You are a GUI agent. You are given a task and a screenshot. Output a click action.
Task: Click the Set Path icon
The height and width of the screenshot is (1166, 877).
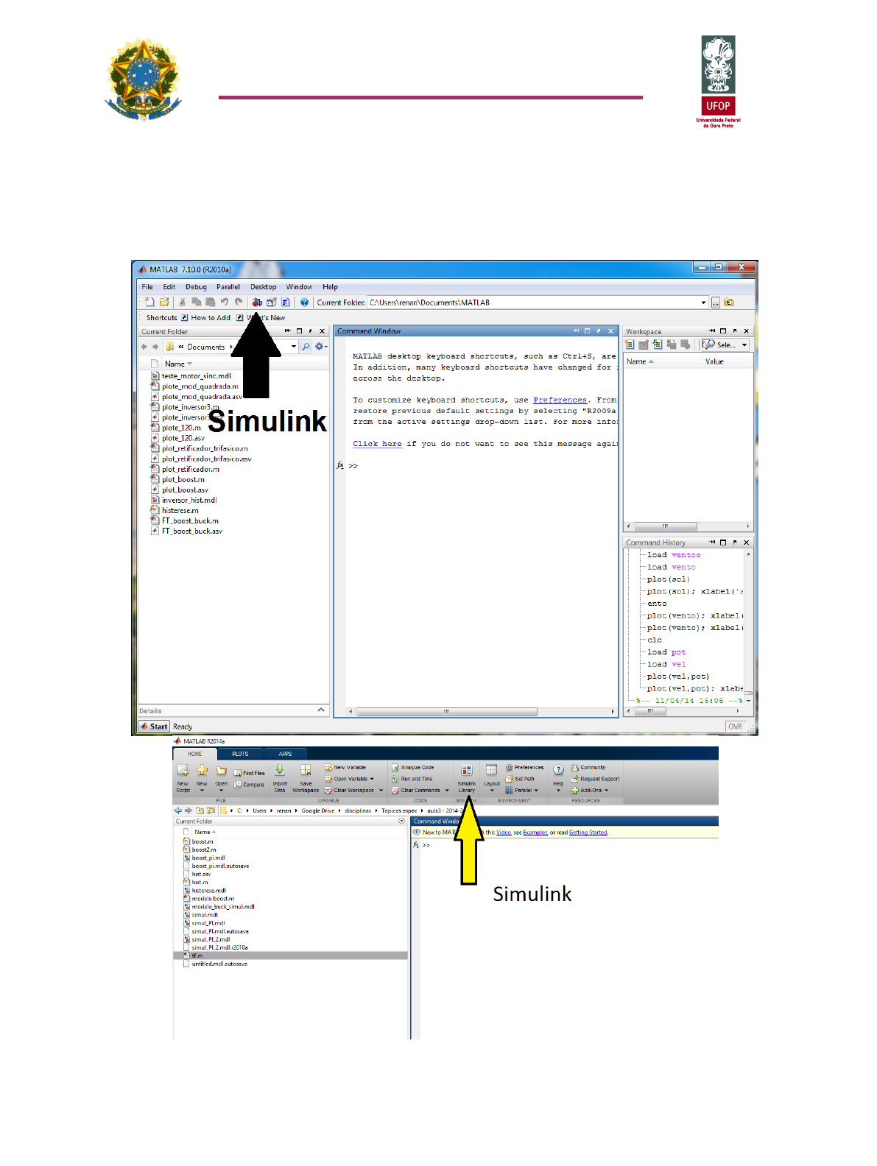(509, 779)
